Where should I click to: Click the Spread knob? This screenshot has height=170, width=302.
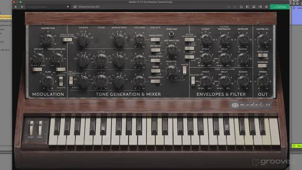click(263, 81)
